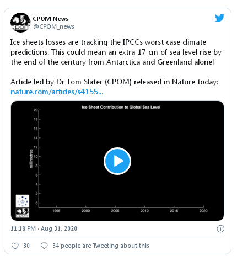Click the 2005 tick on the chart axis
This screenshot has width=248, height=261.
(115, 211)
